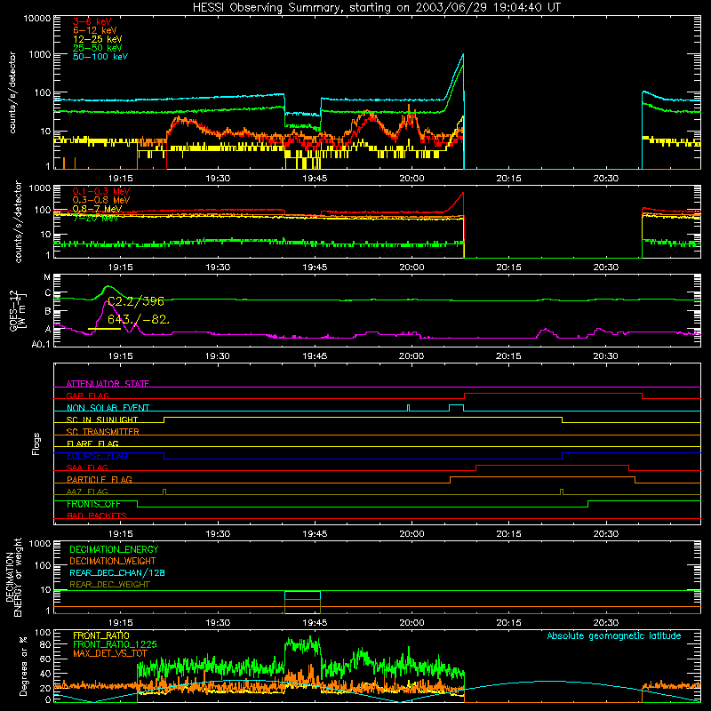Select the 50-100 keV legend label
Screen dimensions: 711x711
click(x=100, y=57)
